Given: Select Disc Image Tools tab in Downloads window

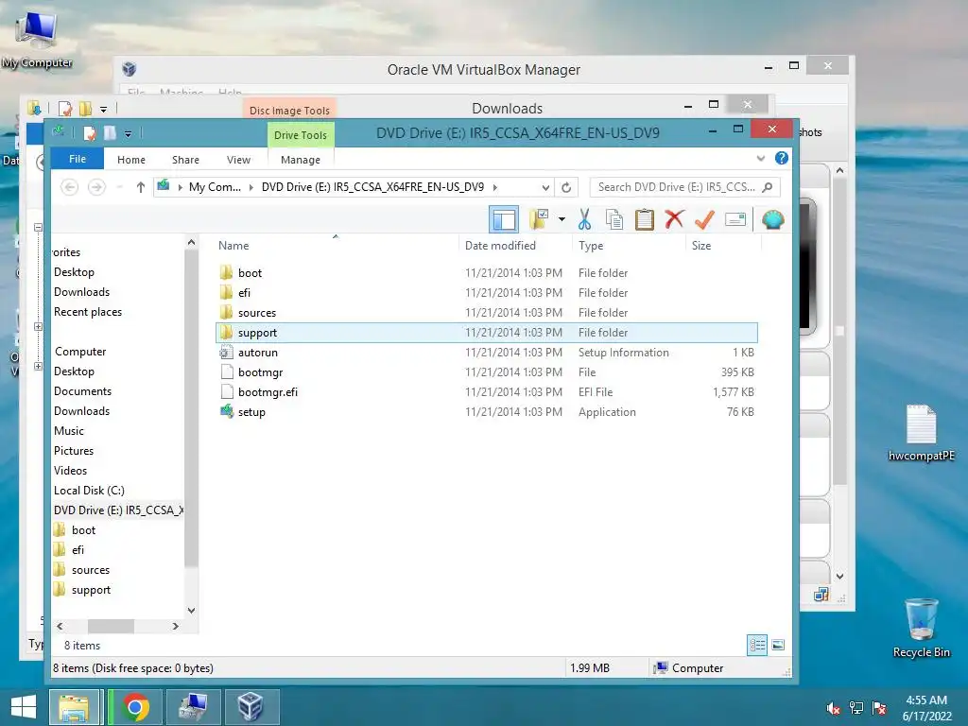Looking at the screenshot, I should tap(289, 110).
